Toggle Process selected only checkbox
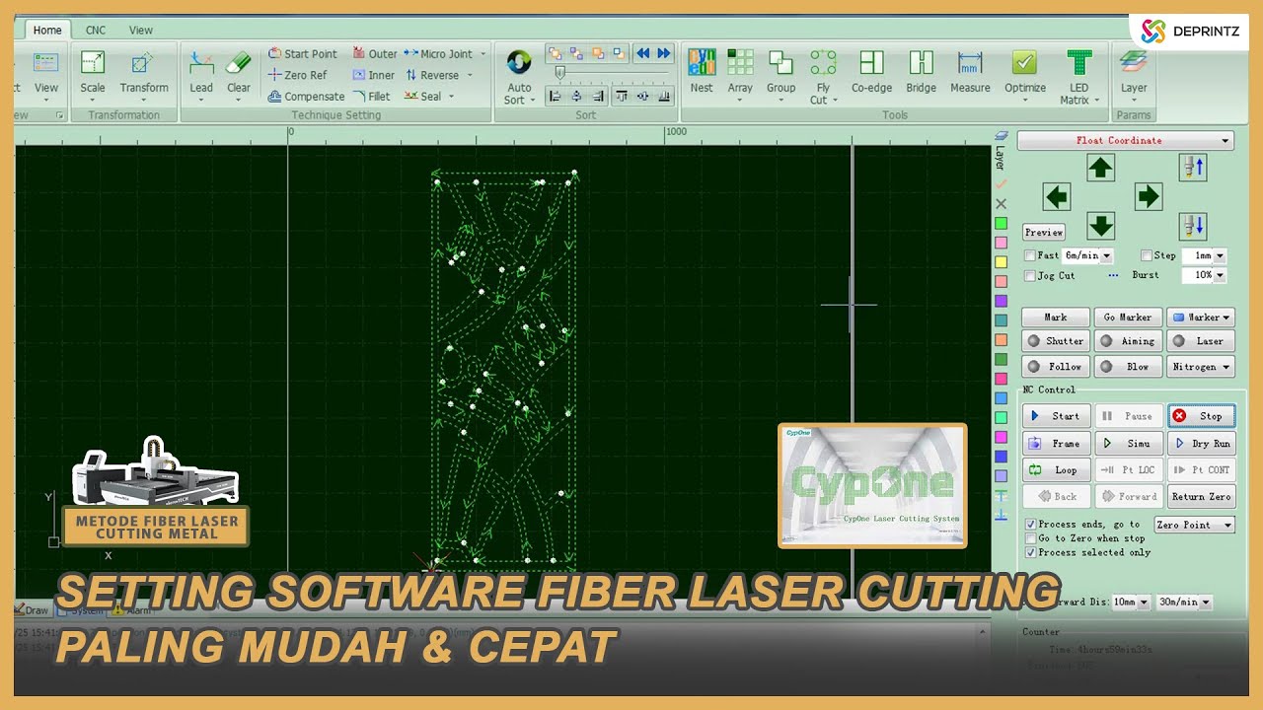Screen dimensions: 1263x710 click(x=1030, y=552)
